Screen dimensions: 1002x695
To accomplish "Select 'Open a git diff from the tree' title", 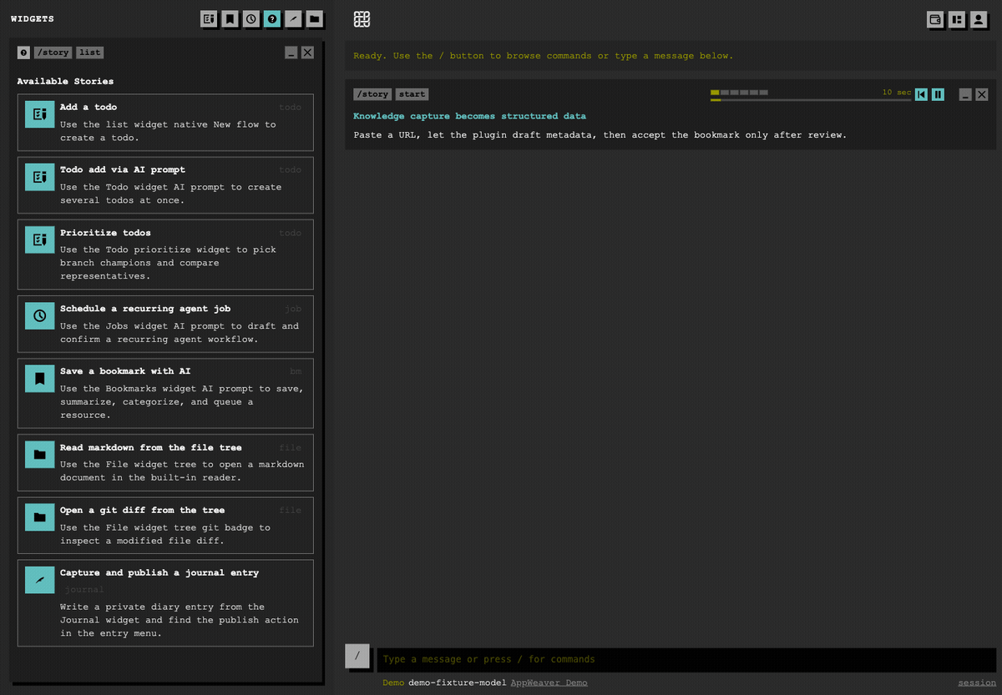I will (142, 510).
